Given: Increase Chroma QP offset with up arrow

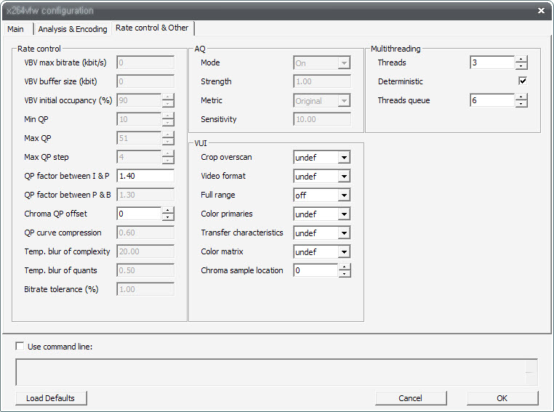Looking at the screenshot, I should tap(168, 211).
